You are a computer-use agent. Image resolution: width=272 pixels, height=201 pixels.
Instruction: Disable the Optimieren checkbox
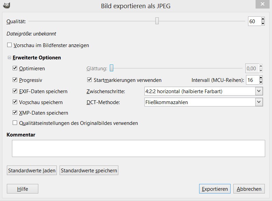(15, 68)
